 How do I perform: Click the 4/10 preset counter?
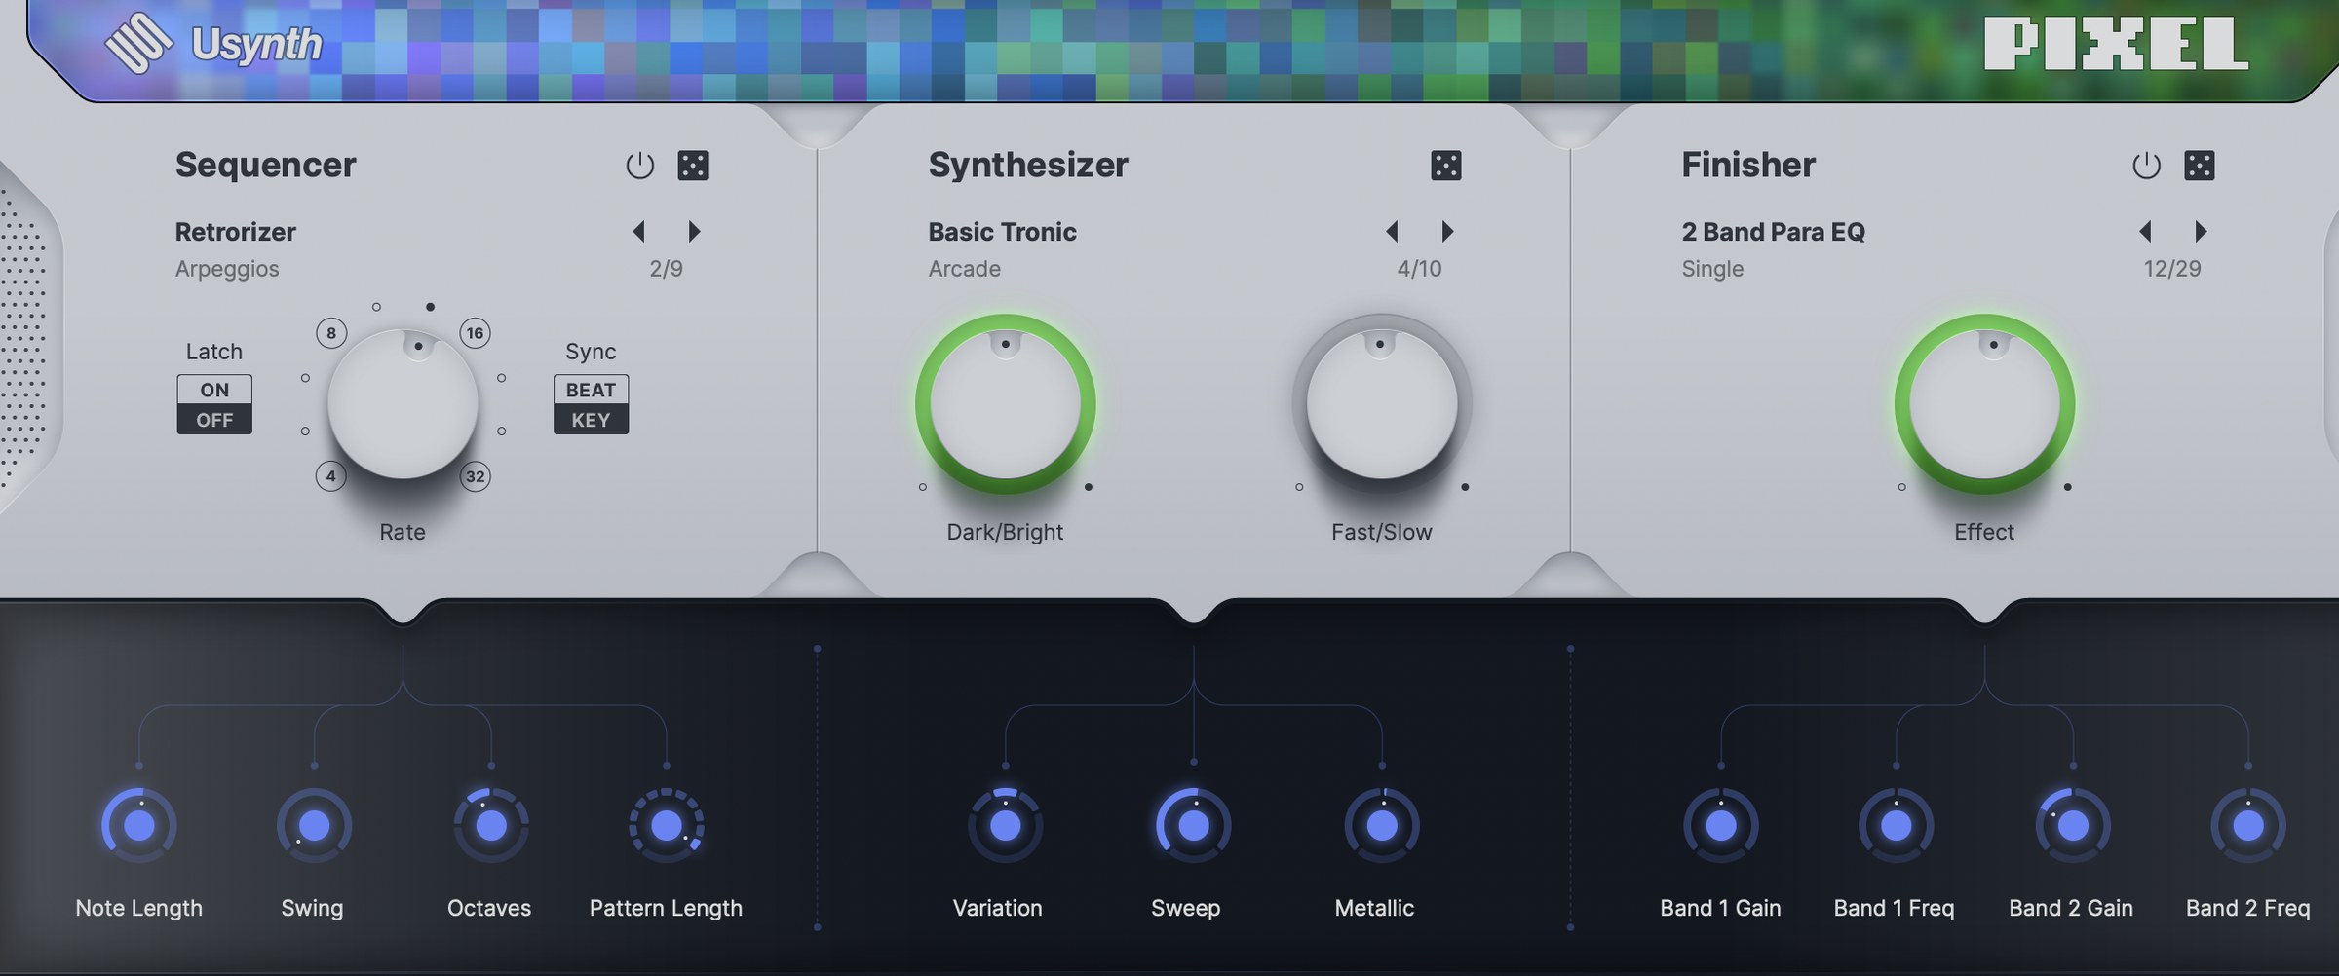[x=1419, y=269]
